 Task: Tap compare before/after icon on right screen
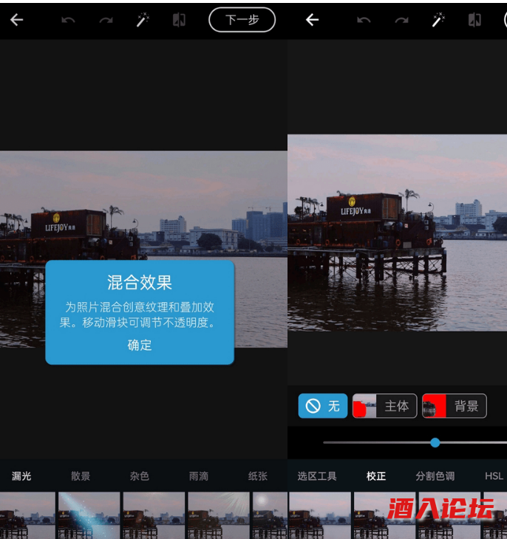(x=474, y=20)
